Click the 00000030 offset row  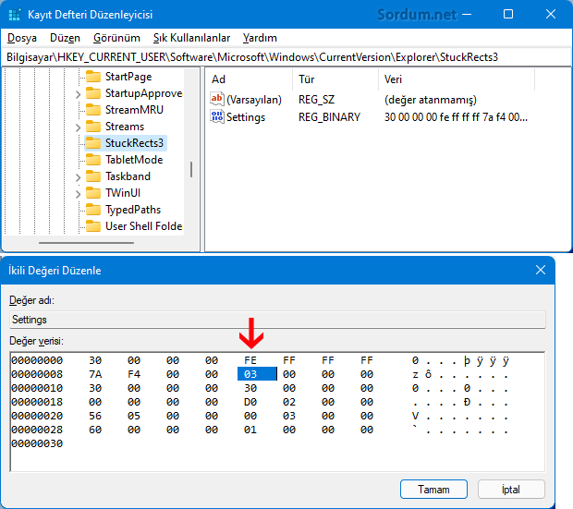click(37, 443)
